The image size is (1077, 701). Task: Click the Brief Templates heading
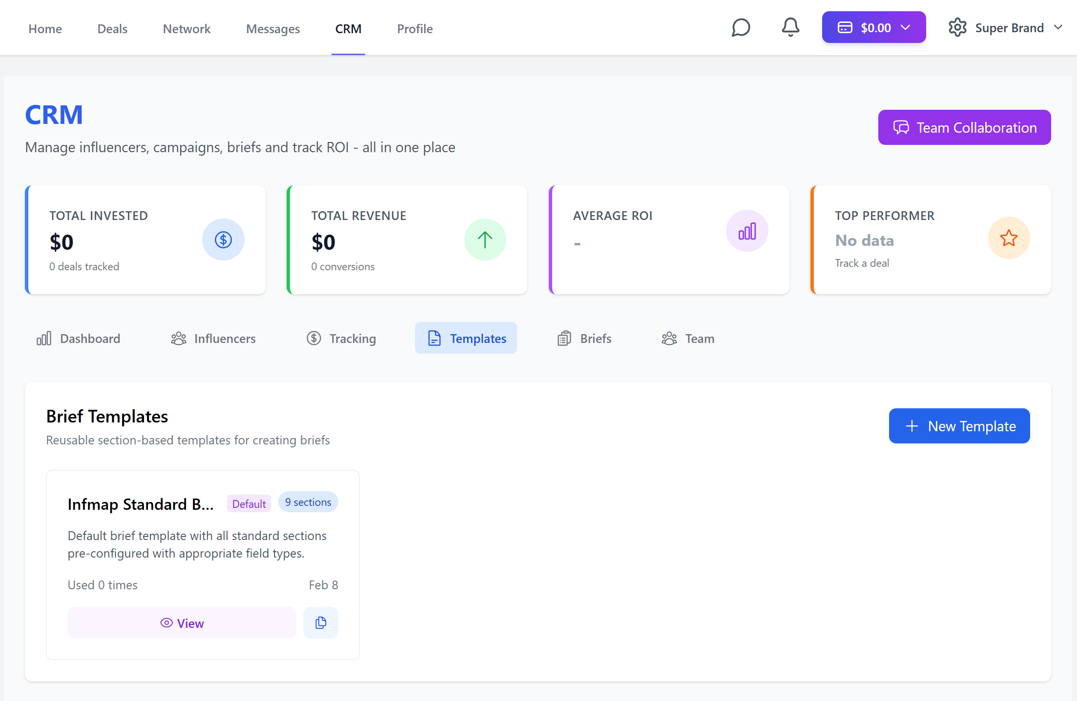pos(107,416)
